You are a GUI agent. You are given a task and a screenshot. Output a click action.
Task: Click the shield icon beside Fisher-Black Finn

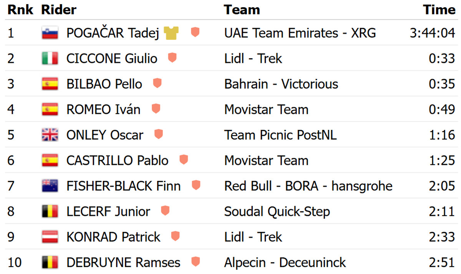pos(196,185)
